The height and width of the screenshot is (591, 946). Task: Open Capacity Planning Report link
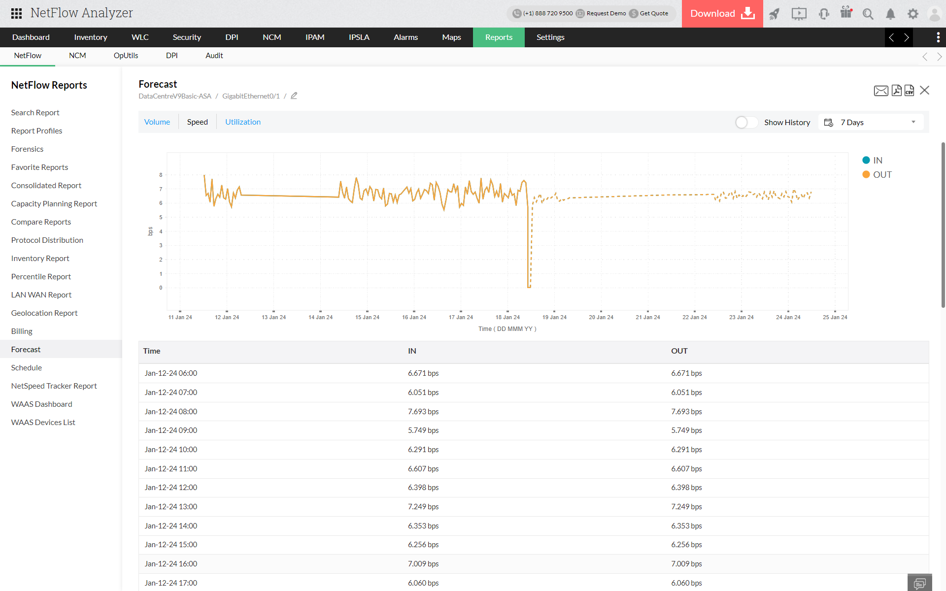point(54,203)
